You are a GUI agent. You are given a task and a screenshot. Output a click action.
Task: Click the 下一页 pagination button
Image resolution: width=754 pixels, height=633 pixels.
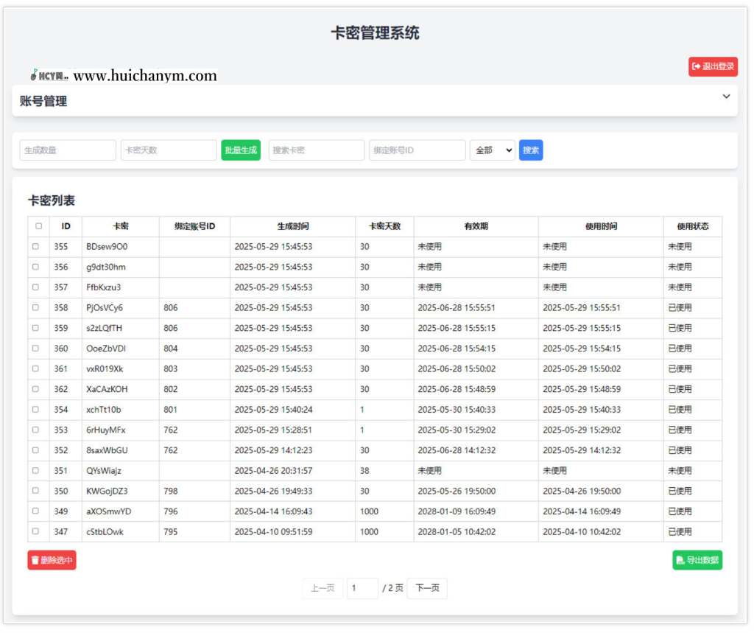tap(427, 588)
